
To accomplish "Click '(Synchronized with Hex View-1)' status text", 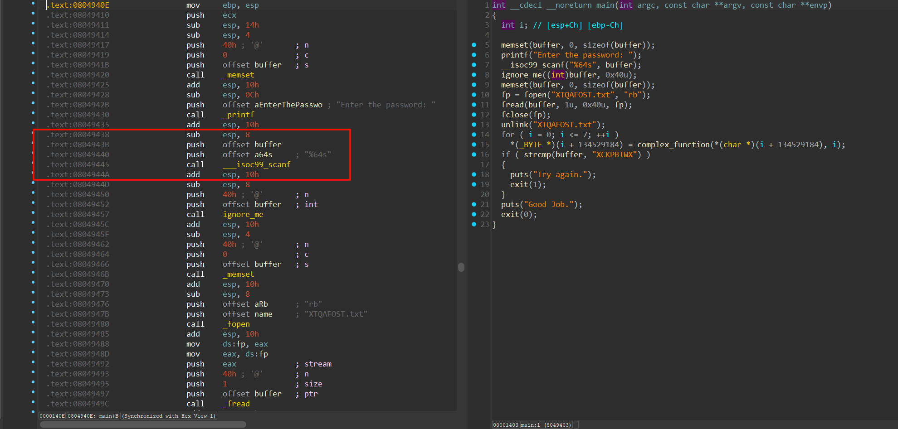I will 169,416.
